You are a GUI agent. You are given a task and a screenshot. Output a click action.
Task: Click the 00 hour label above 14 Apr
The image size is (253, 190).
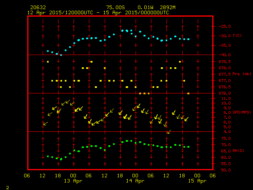pos(135,176)
